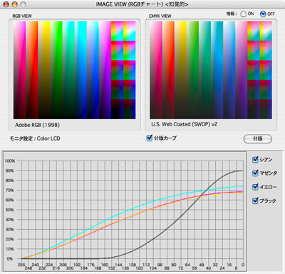This screenshot has height=274, width=285.
Task: Click the RGB VIEW color chart
Action: coord(74,70)
